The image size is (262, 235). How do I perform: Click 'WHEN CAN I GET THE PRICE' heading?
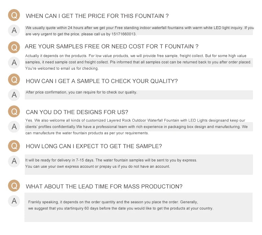[x=97, y=16]
